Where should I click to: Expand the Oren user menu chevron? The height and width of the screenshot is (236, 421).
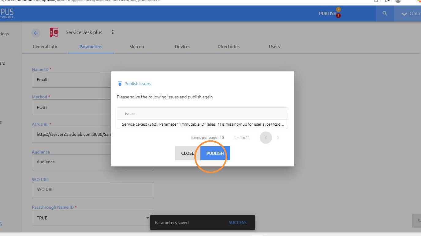pyautogui.click(x=404, y=14)
